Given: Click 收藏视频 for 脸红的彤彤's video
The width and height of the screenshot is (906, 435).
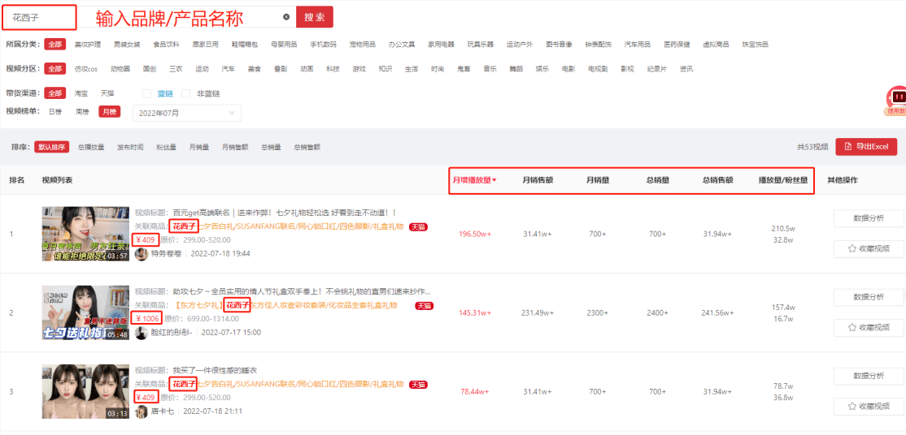Looking at the screenshot, I should pos(869,328).
